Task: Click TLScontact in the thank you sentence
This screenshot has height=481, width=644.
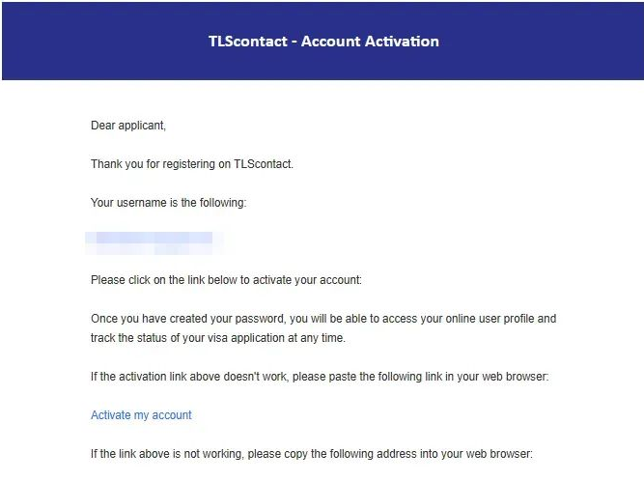Action: 264,164
